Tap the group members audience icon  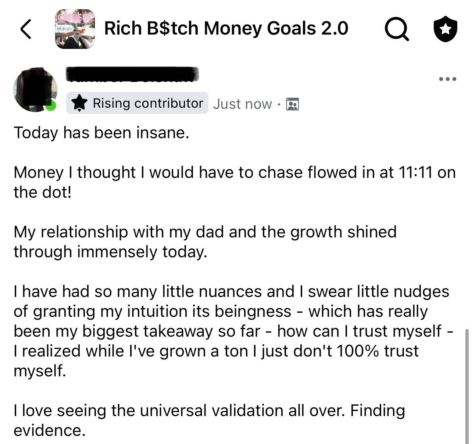click(293, 104)
